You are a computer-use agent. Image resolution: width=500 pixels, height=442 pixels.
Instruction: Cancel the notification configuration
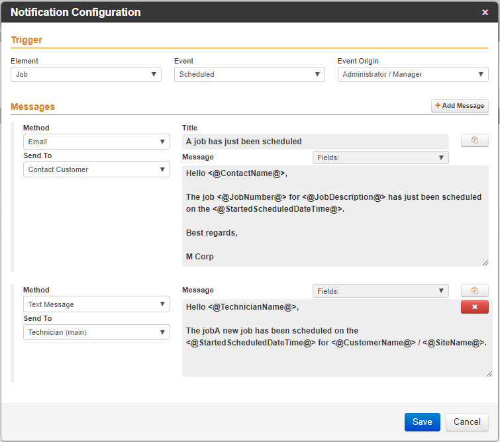pos(467,422)
